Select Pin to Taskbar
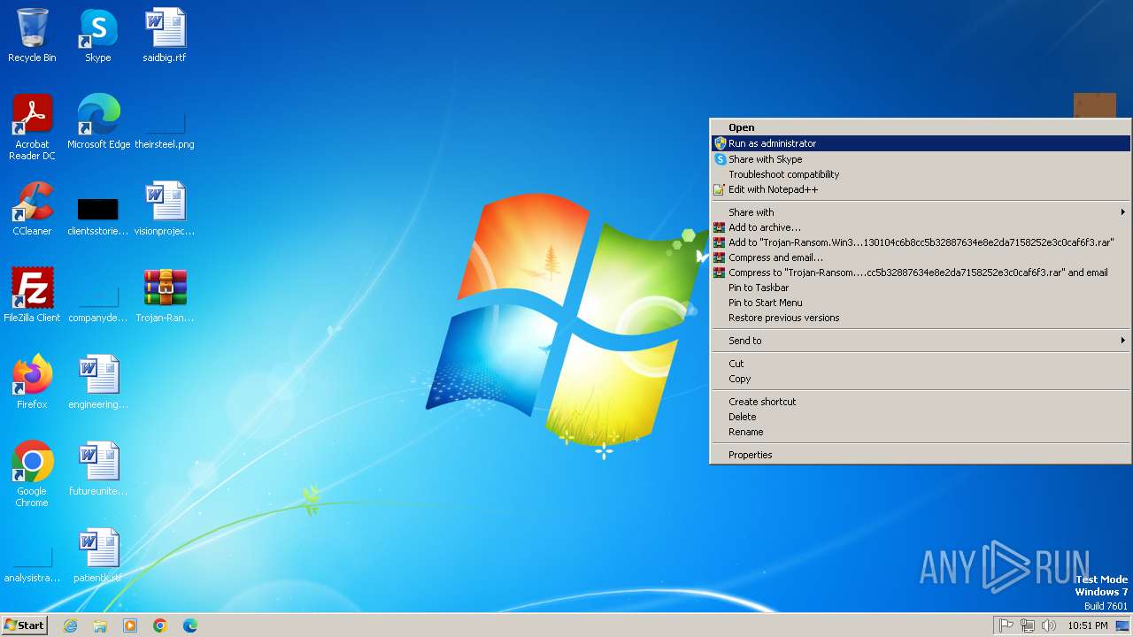The width and height of the screenshot is (1133, 637). tap(921, 288)
